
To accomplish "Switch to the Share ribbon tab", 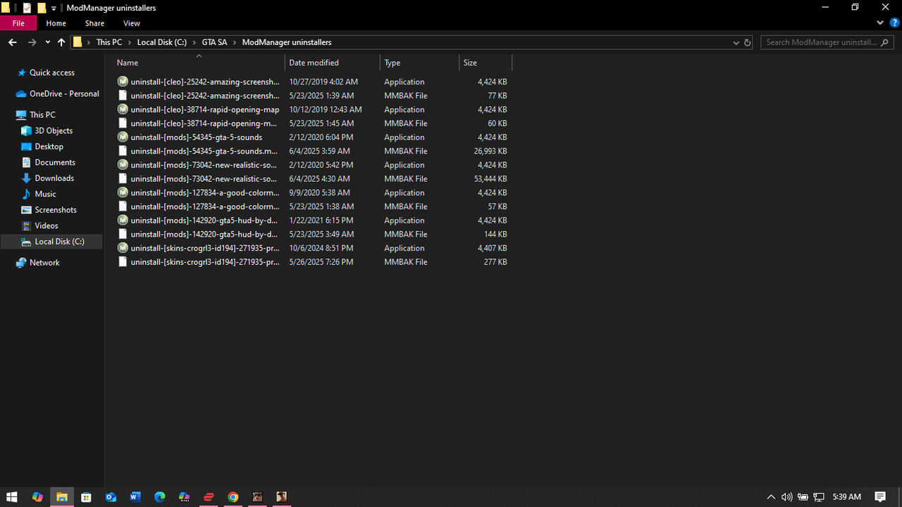I will point(94,23).
